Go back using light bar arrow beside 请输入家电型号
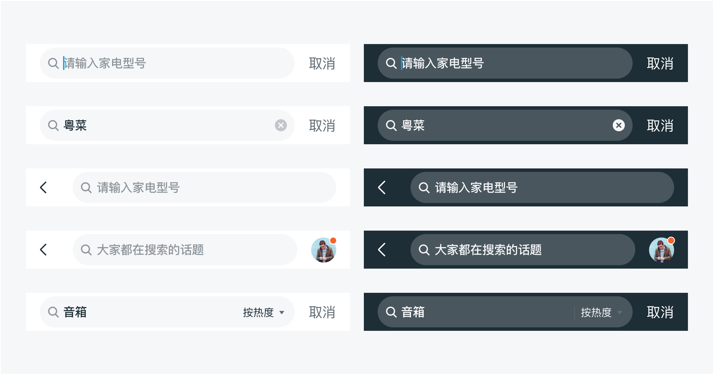The image size is (713, 374). (x=44, y=187)
